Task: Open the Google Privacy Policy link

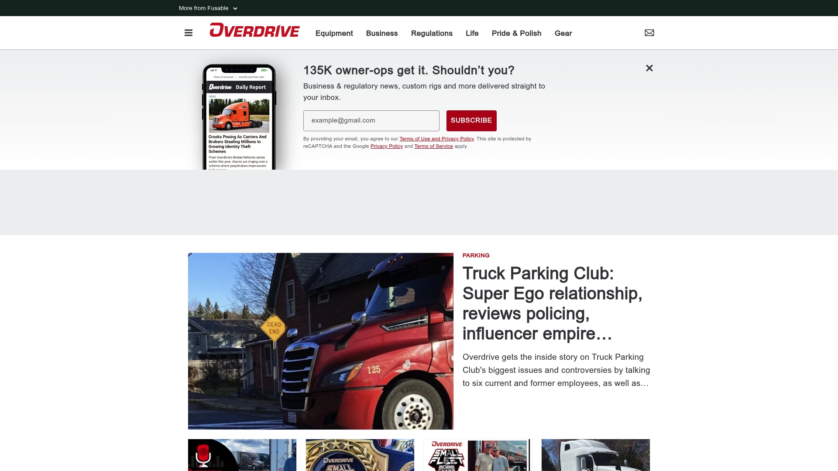Action: pyautogui.click(x=387, y=147)
